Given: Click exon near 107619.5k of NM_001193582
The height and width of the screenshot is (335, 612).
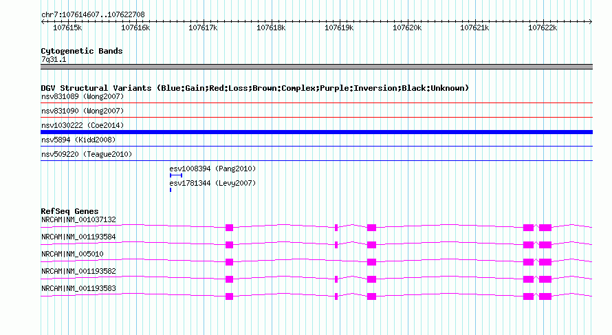Looking at the screenshot, I should pyautogui.click(x=371, y=279).
